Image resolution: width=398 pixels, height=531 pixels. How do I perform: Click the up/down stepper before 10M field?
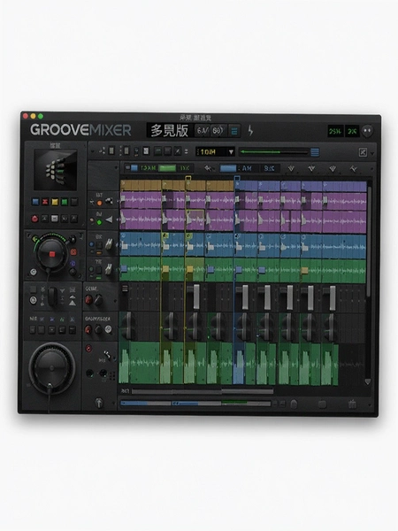[186, 151]
